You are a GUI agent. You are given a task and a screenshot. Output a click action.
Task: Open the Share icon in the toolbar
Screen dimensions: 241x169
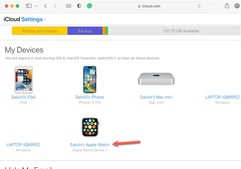pos(227,6)
